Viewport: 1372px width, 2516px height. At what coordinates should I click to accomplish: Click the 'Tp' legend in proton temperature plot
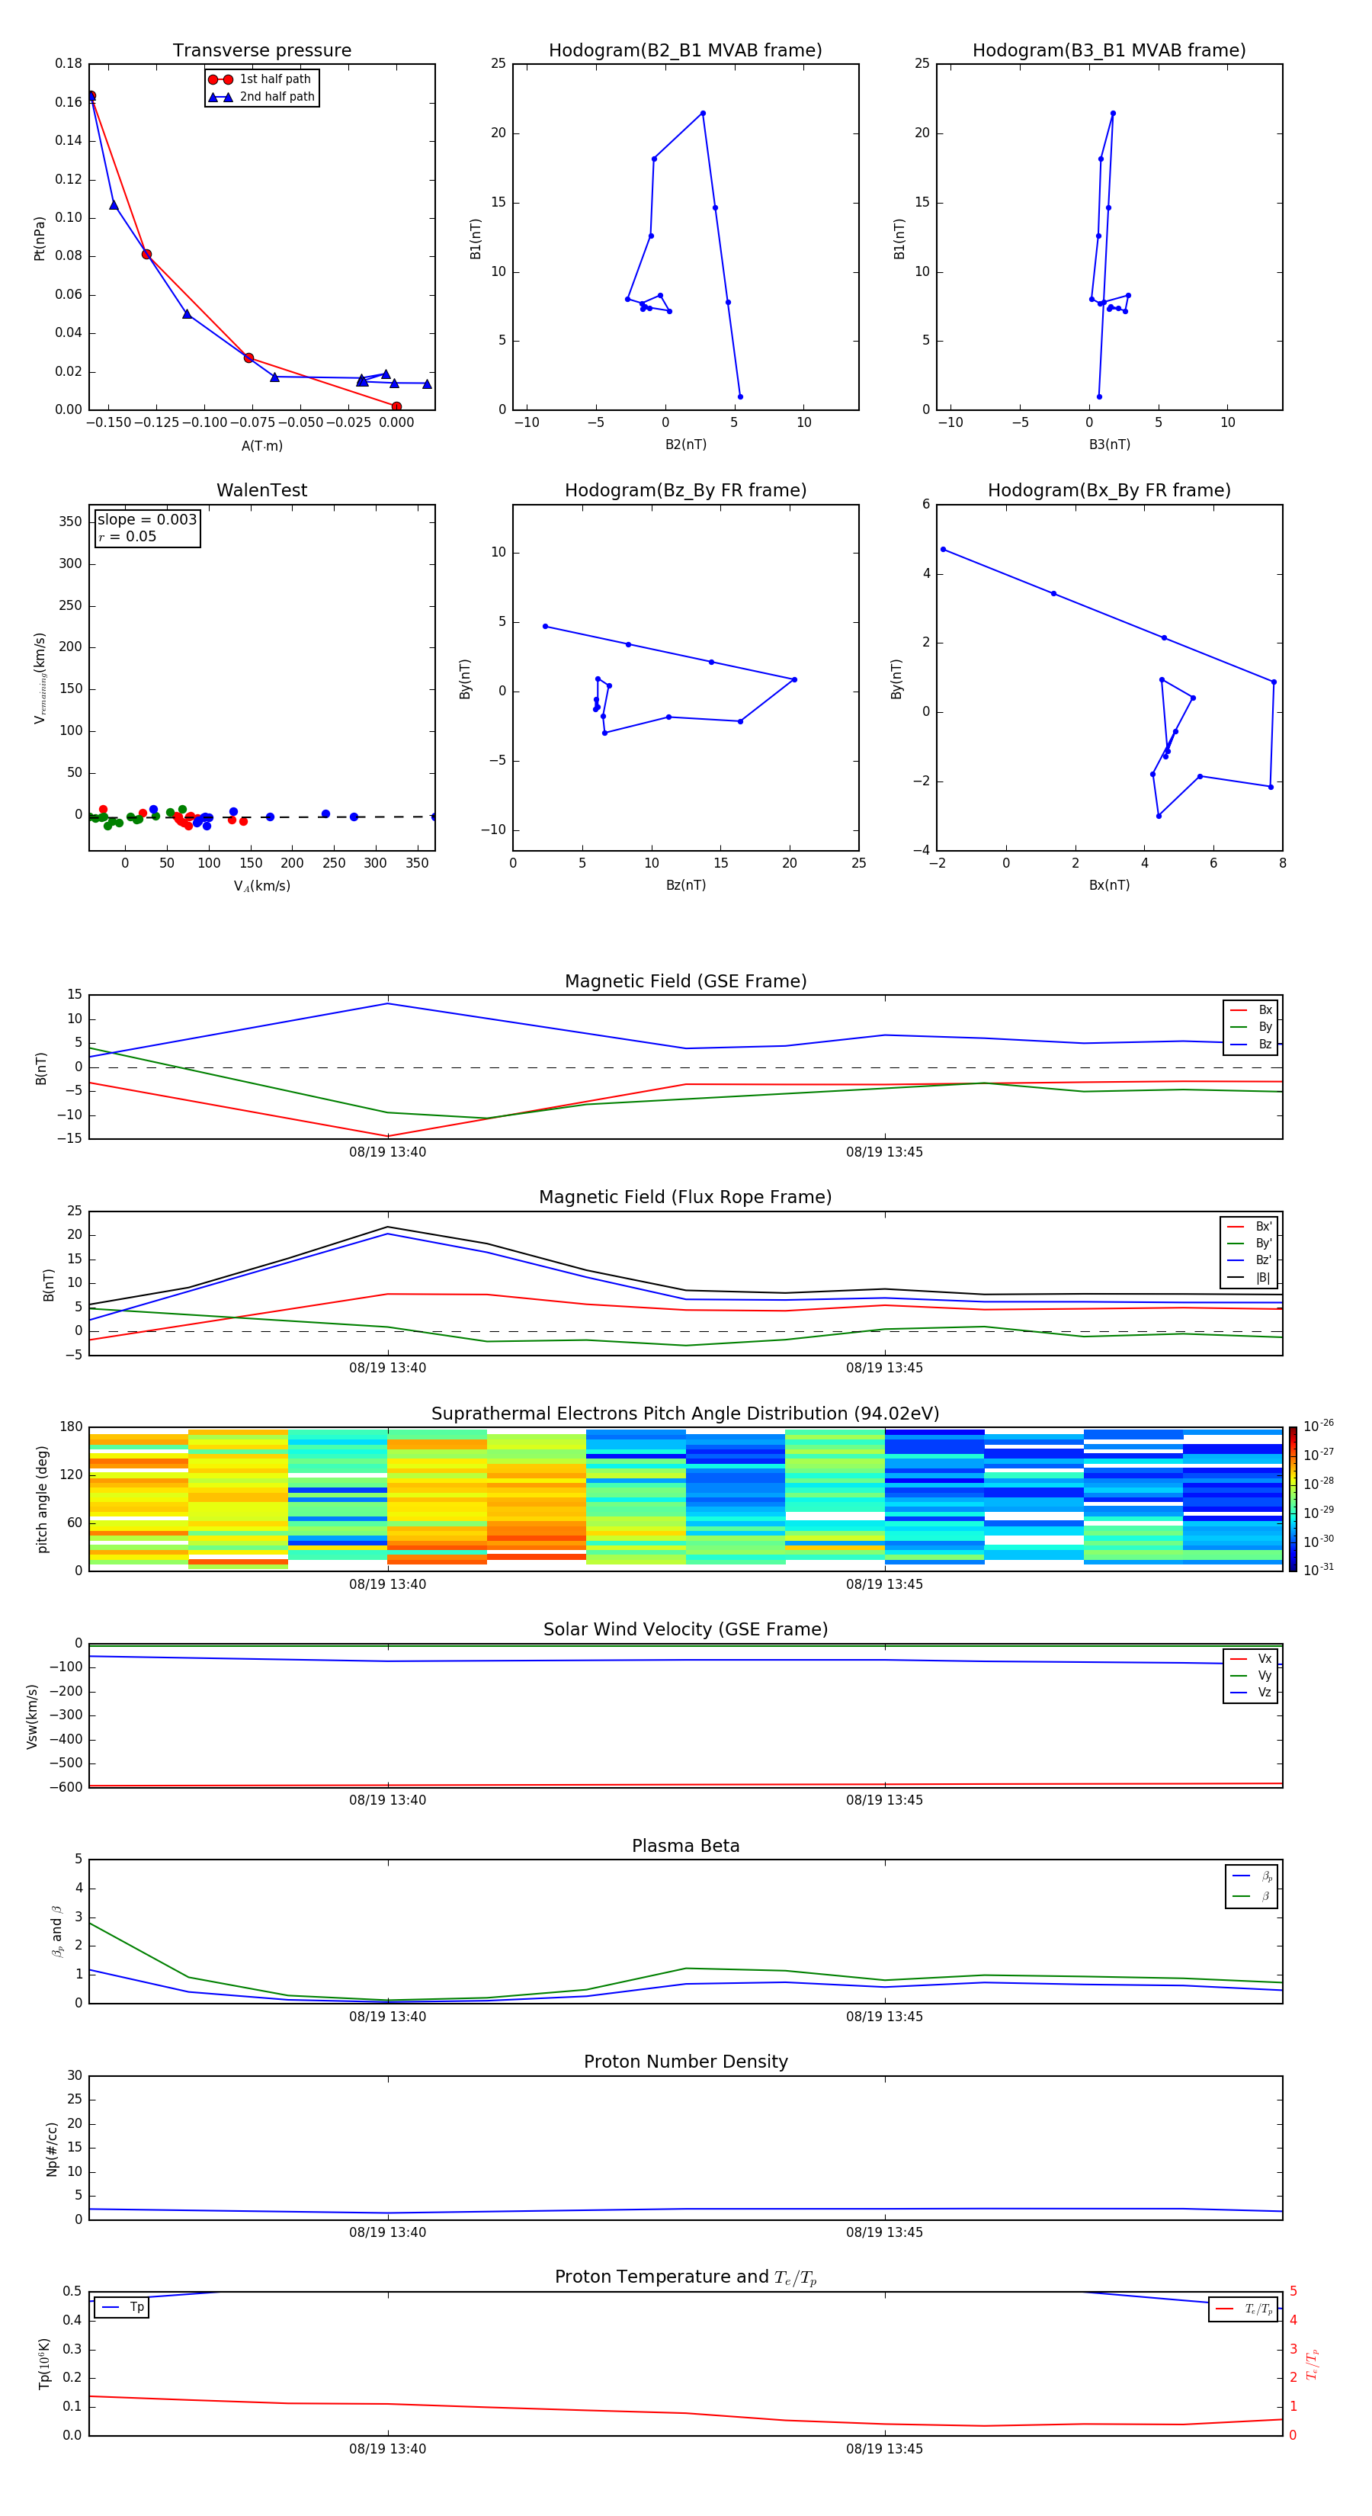(122, 2308)
